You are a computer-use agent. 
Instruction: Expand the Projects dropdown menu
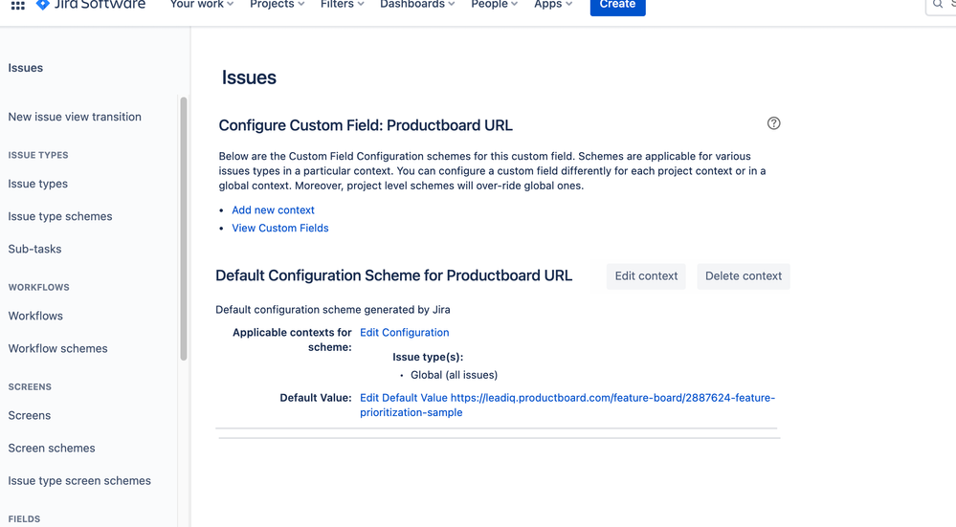[x=277, y=4]
